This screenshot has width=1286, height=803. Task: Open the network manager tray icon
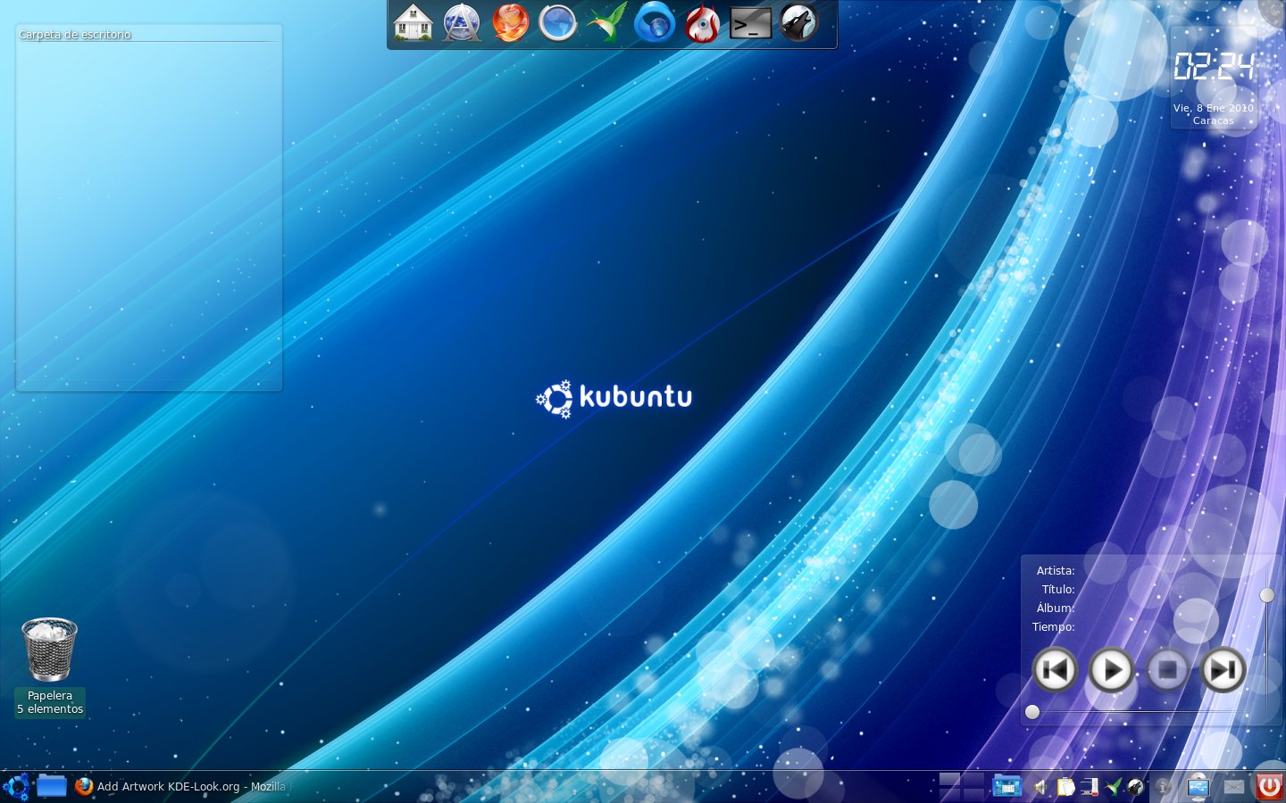point(1090,787)
